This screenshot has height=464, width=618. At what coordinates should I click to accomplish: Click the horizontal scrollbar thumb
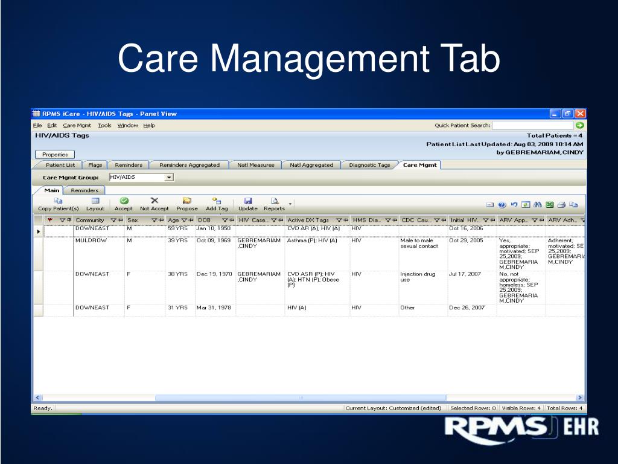[301, 398]
